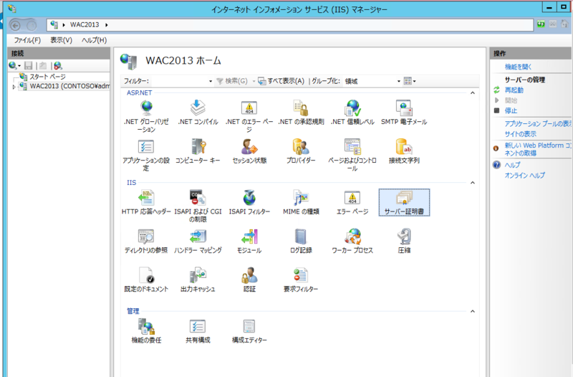Open ハンドラー マッピング feature
The width and height of the screenshot is (573, 377).
point(198,241)
